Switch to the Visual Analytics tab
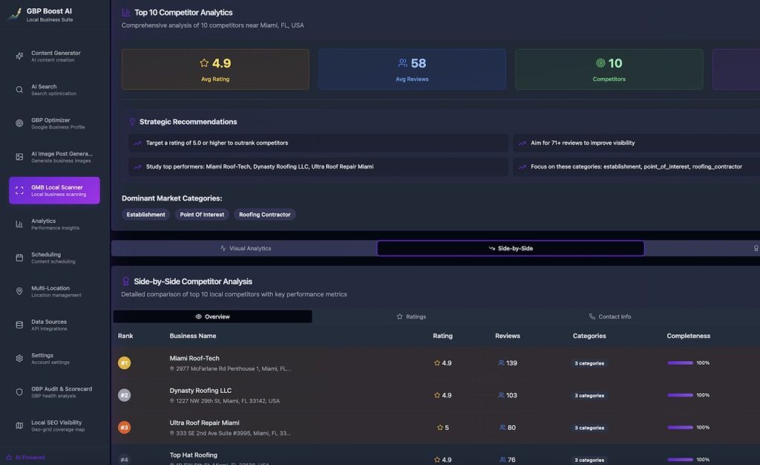Image resolution: width=760 pixels, height=465 pixels. 245,248
